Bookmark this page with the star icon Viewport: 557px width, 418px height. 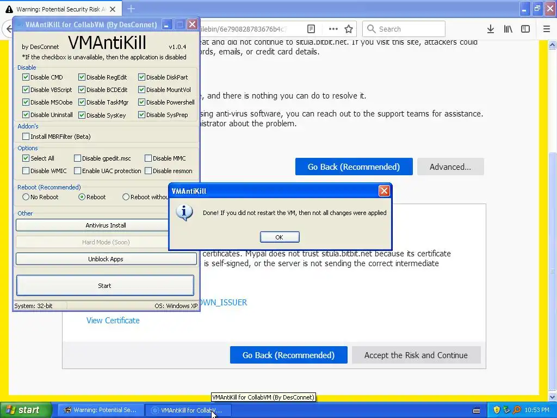click(x=349, y=29)
